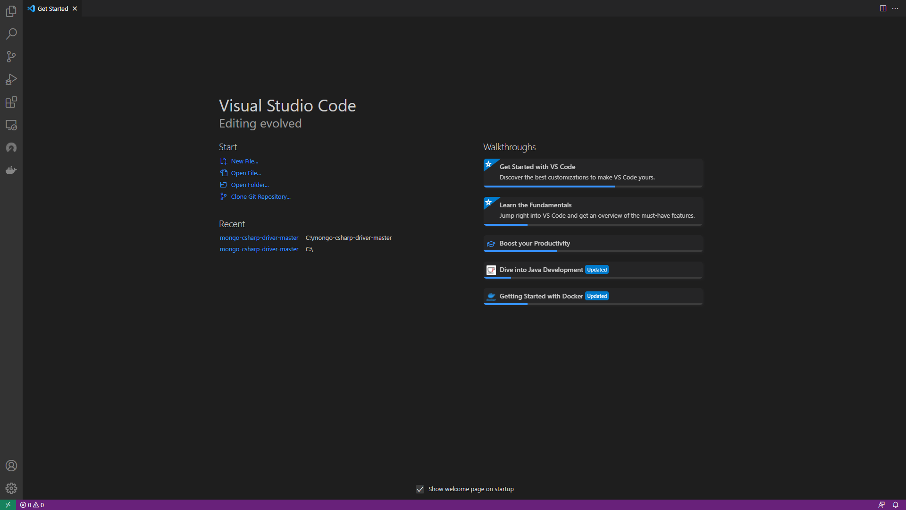Open the Extensions view
The height and width of the screenshot is (510, 906).
click(x=11, y=102)
